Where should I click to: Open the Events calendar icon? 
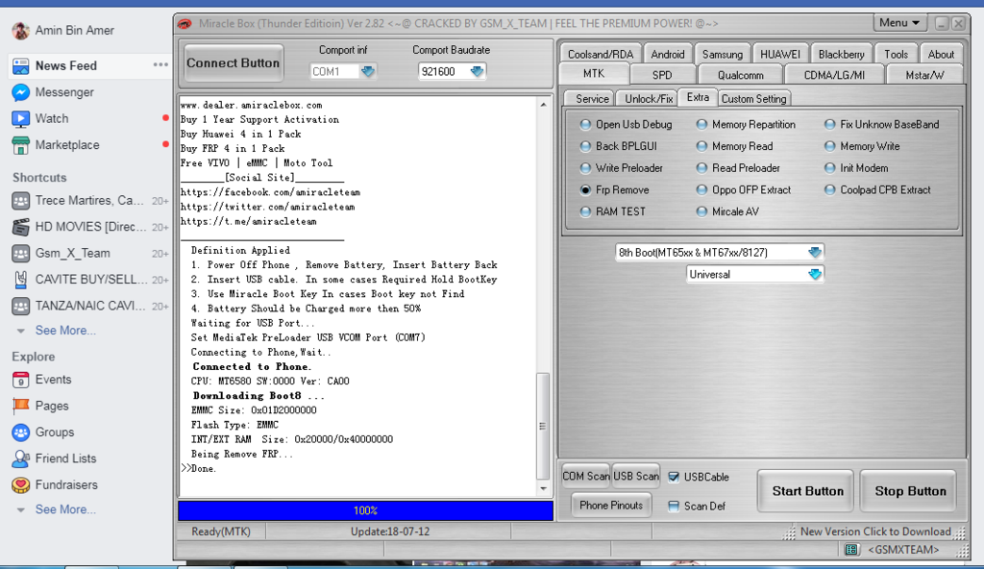tap(21, 380)
